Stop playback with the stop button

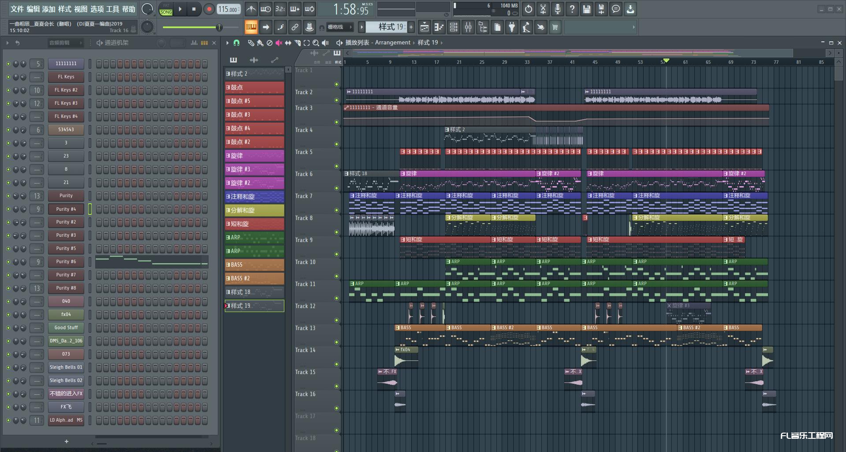(x=194, y=9)
